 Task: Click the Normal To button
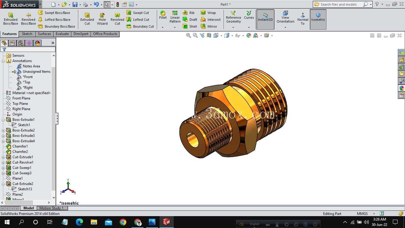pyautogui.click(x=303, y=19)
